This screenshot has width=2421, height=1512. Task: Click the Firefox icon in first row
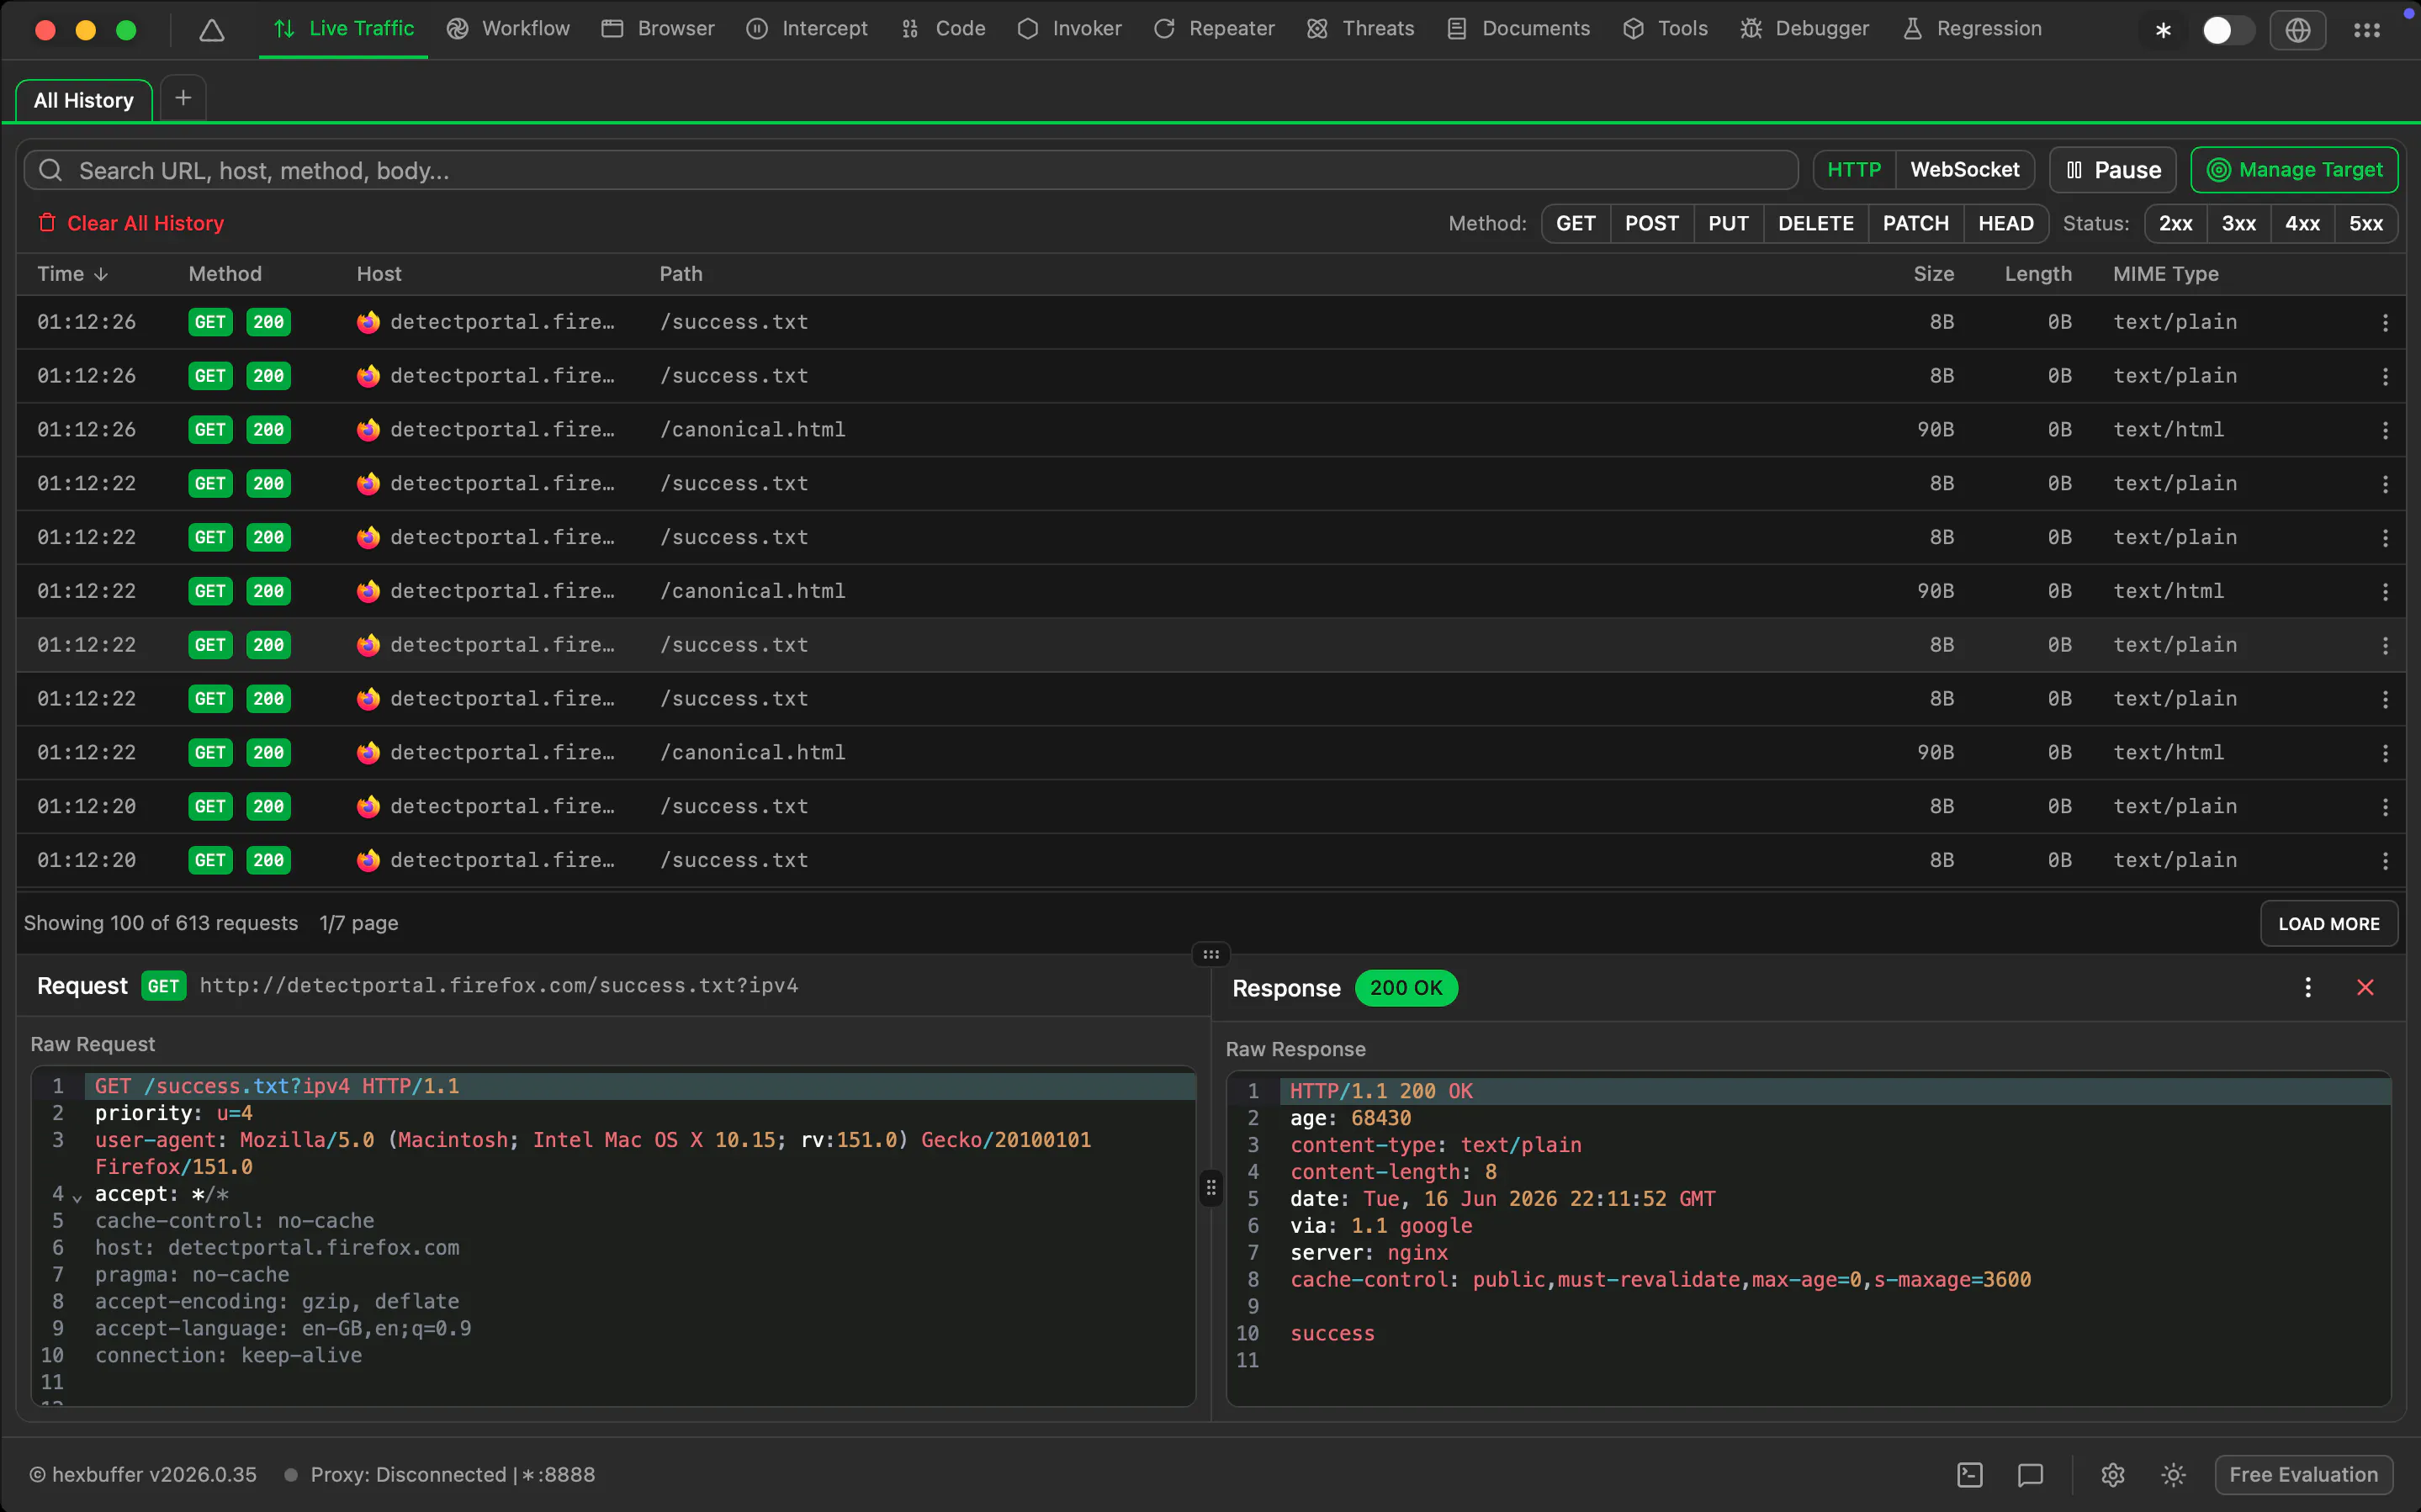click(x=368, y=322)
